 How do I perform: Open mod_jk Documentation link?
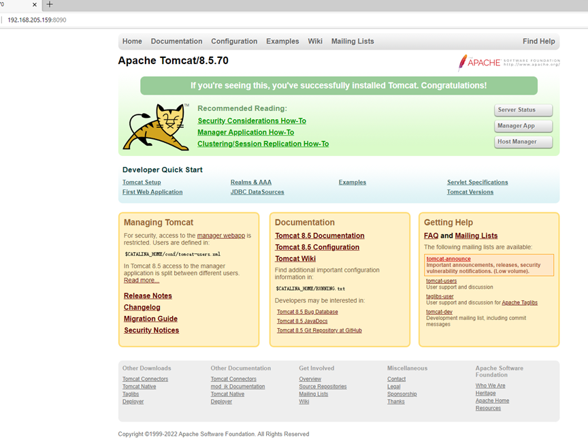[x=238, y=387]
